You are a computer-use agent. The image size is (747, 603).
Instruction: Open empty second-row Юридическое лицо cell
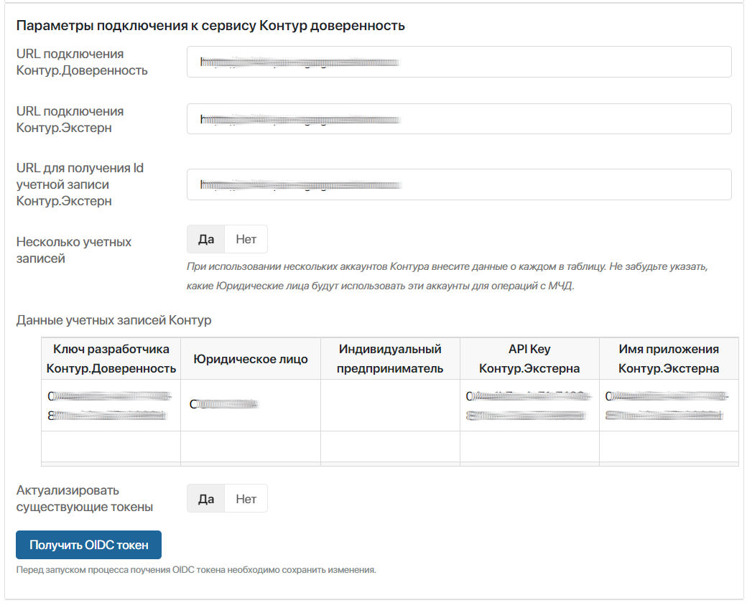[x=250, y=447]
